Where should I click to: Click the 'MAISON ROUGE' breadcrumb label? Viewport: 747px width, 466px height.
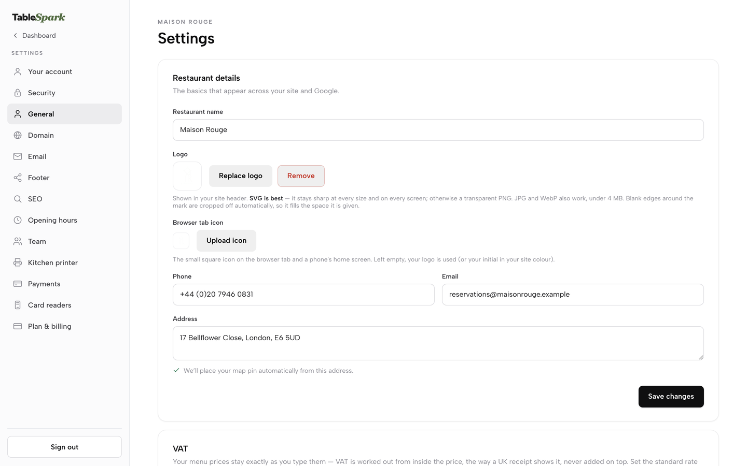[x=185, y=22]
